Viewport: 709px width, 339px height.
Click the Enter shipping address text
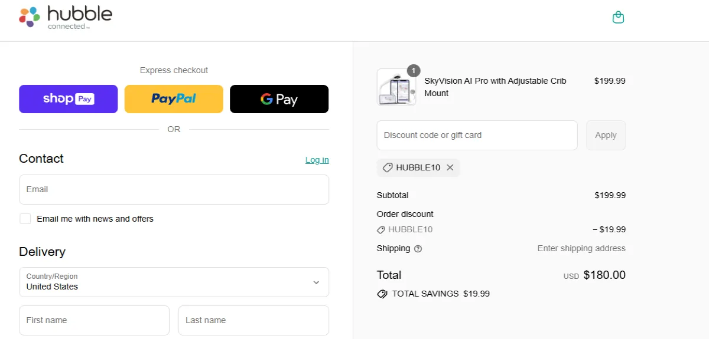pyautogui.click(x=581, y=248)
